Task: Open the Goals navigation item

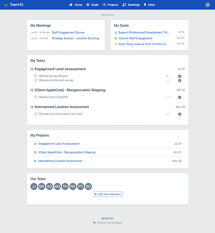Action: pos(92,5)
